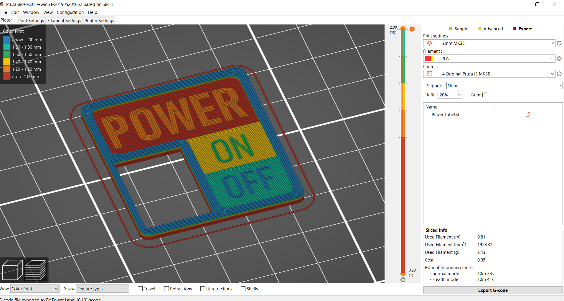Open Print settings gear options
This screenshot has height=301, width=564.
coord(559,43)
